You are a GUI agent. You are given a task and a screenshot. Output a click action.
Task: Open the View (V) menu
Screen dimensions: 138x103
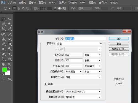pos(92,2)
